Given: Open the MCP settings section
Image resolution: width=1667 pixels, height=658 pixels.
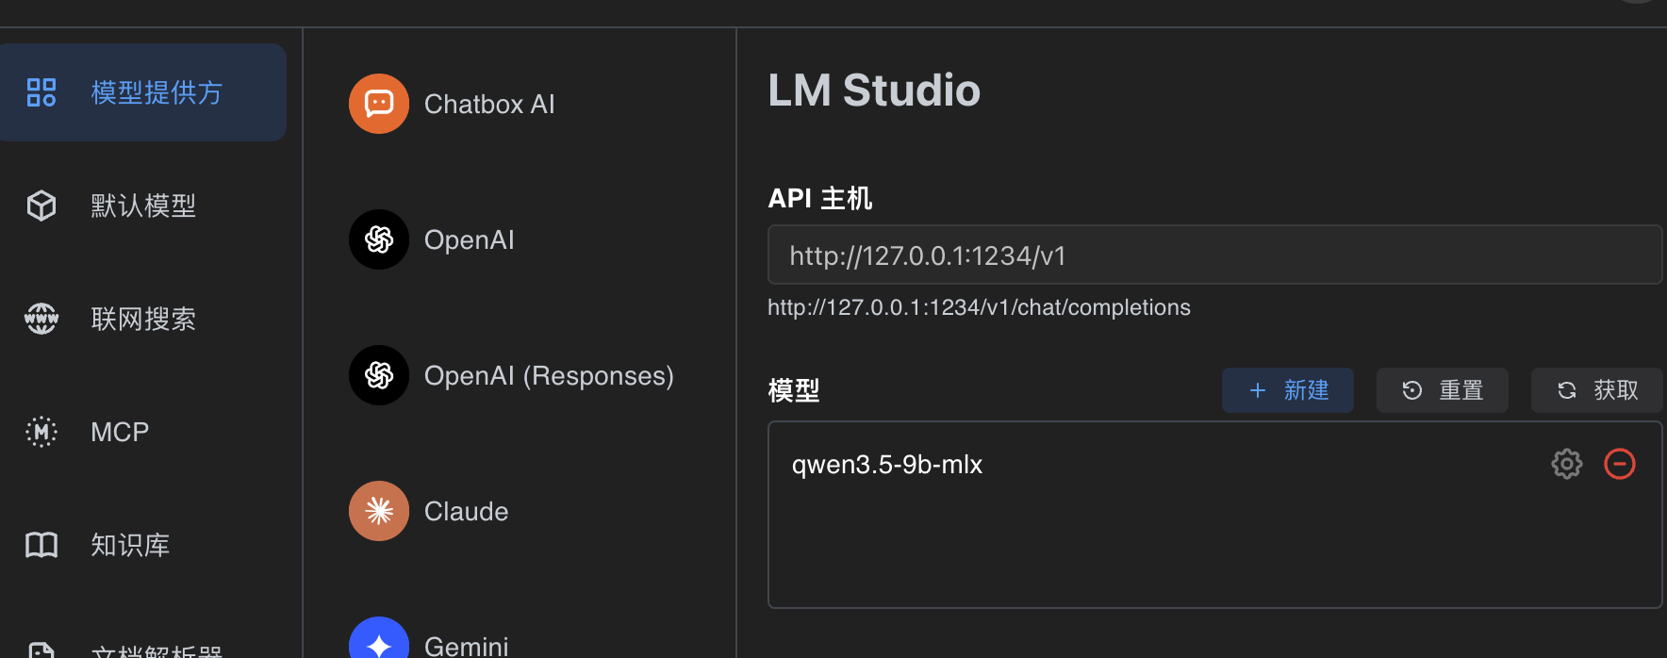Looking at the screenshot, I should point(142,432).
